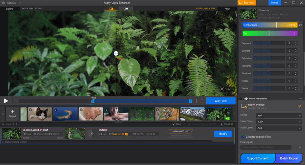
Task: Open the Video Codec H.264 dropdown
Action: click(279, 122)
